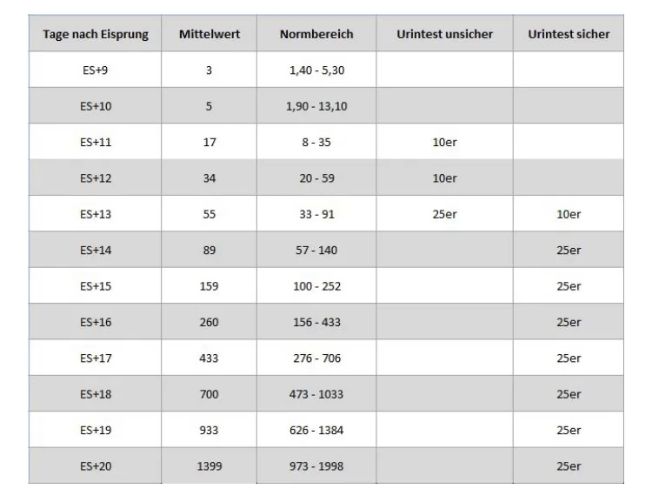Click the 'Tage nach Eisprung' column header

[x=96, y=34]
